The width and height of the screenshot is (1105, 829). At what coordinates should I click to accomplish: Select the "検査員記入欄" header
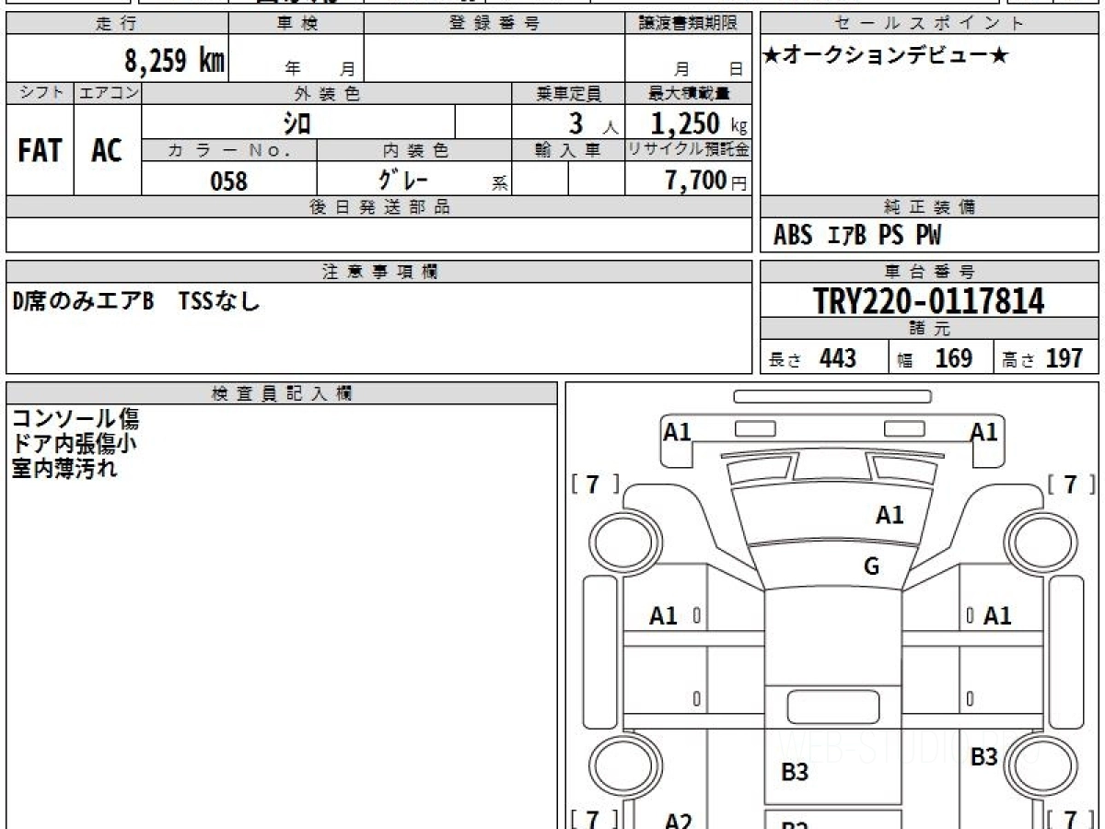coord(282,393)
